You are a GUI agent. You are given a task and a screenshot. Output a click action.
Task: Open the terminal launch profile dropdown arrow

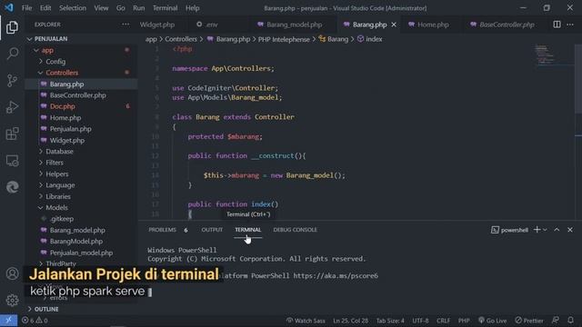point(545,230)
